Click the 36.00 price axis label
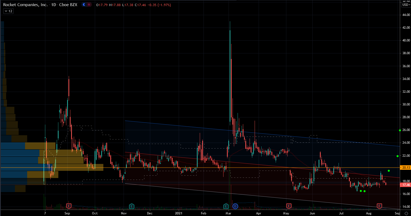411x216 pixels. 406,66
